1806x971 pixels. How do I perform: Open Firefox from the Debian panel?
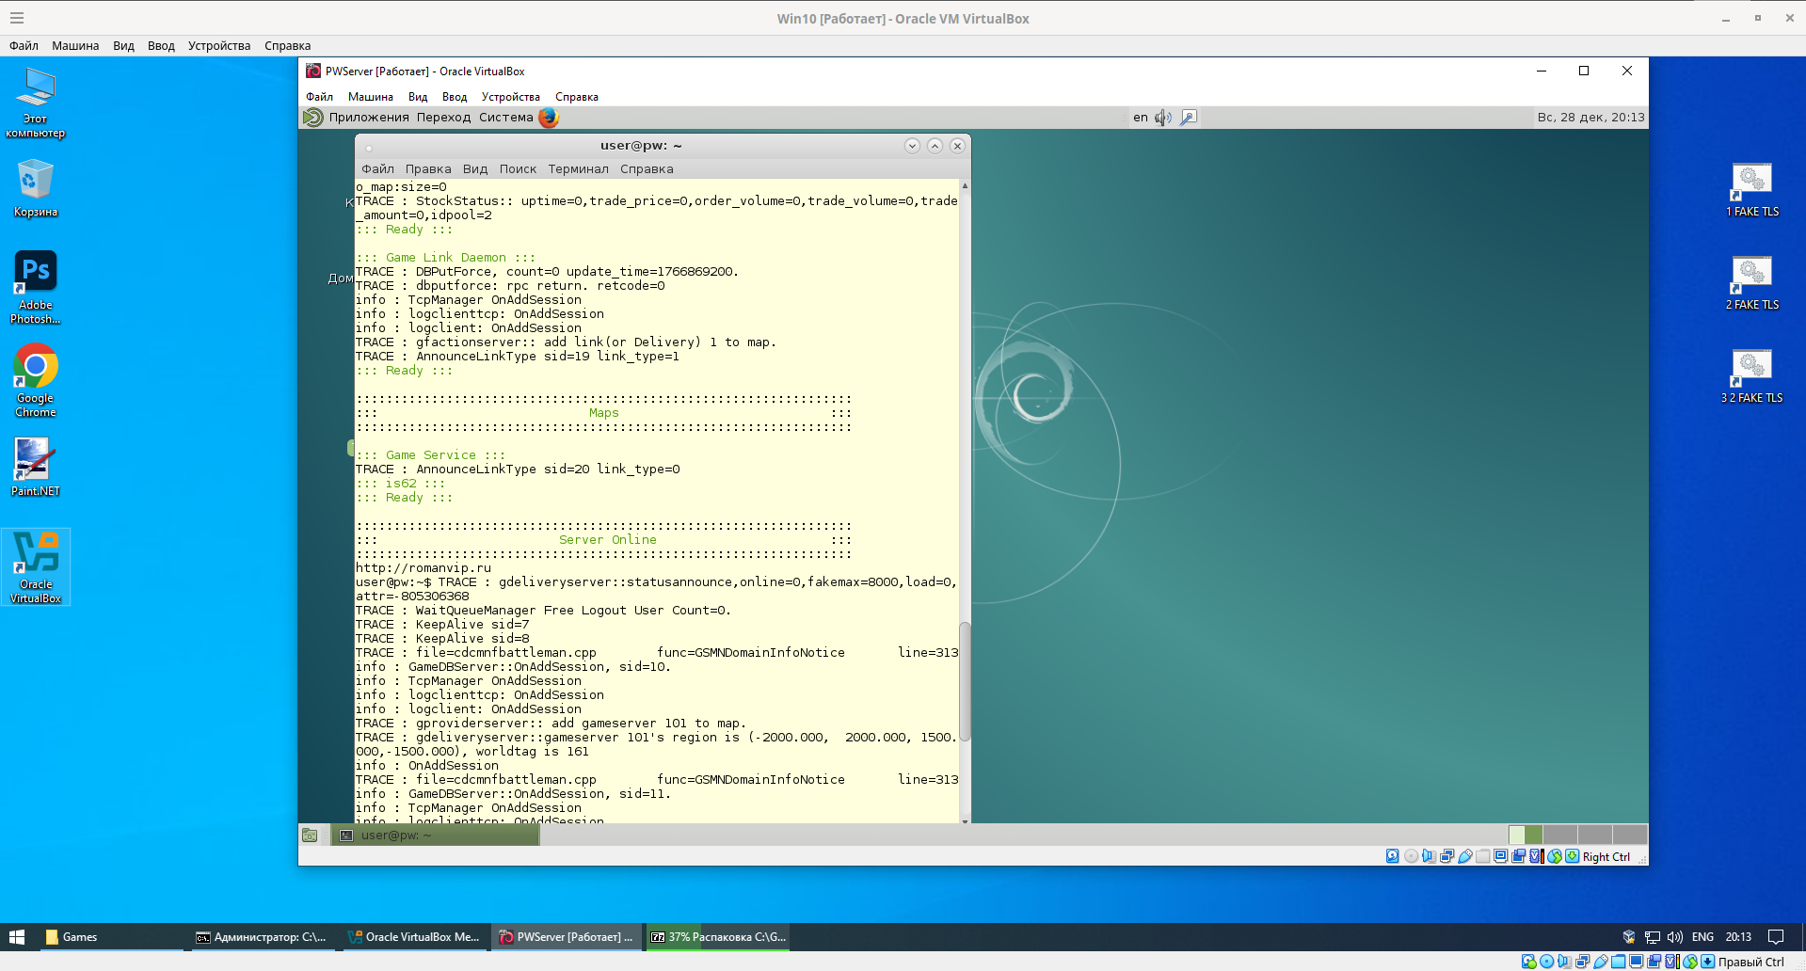pyautogui.click(x=549, y=118)
